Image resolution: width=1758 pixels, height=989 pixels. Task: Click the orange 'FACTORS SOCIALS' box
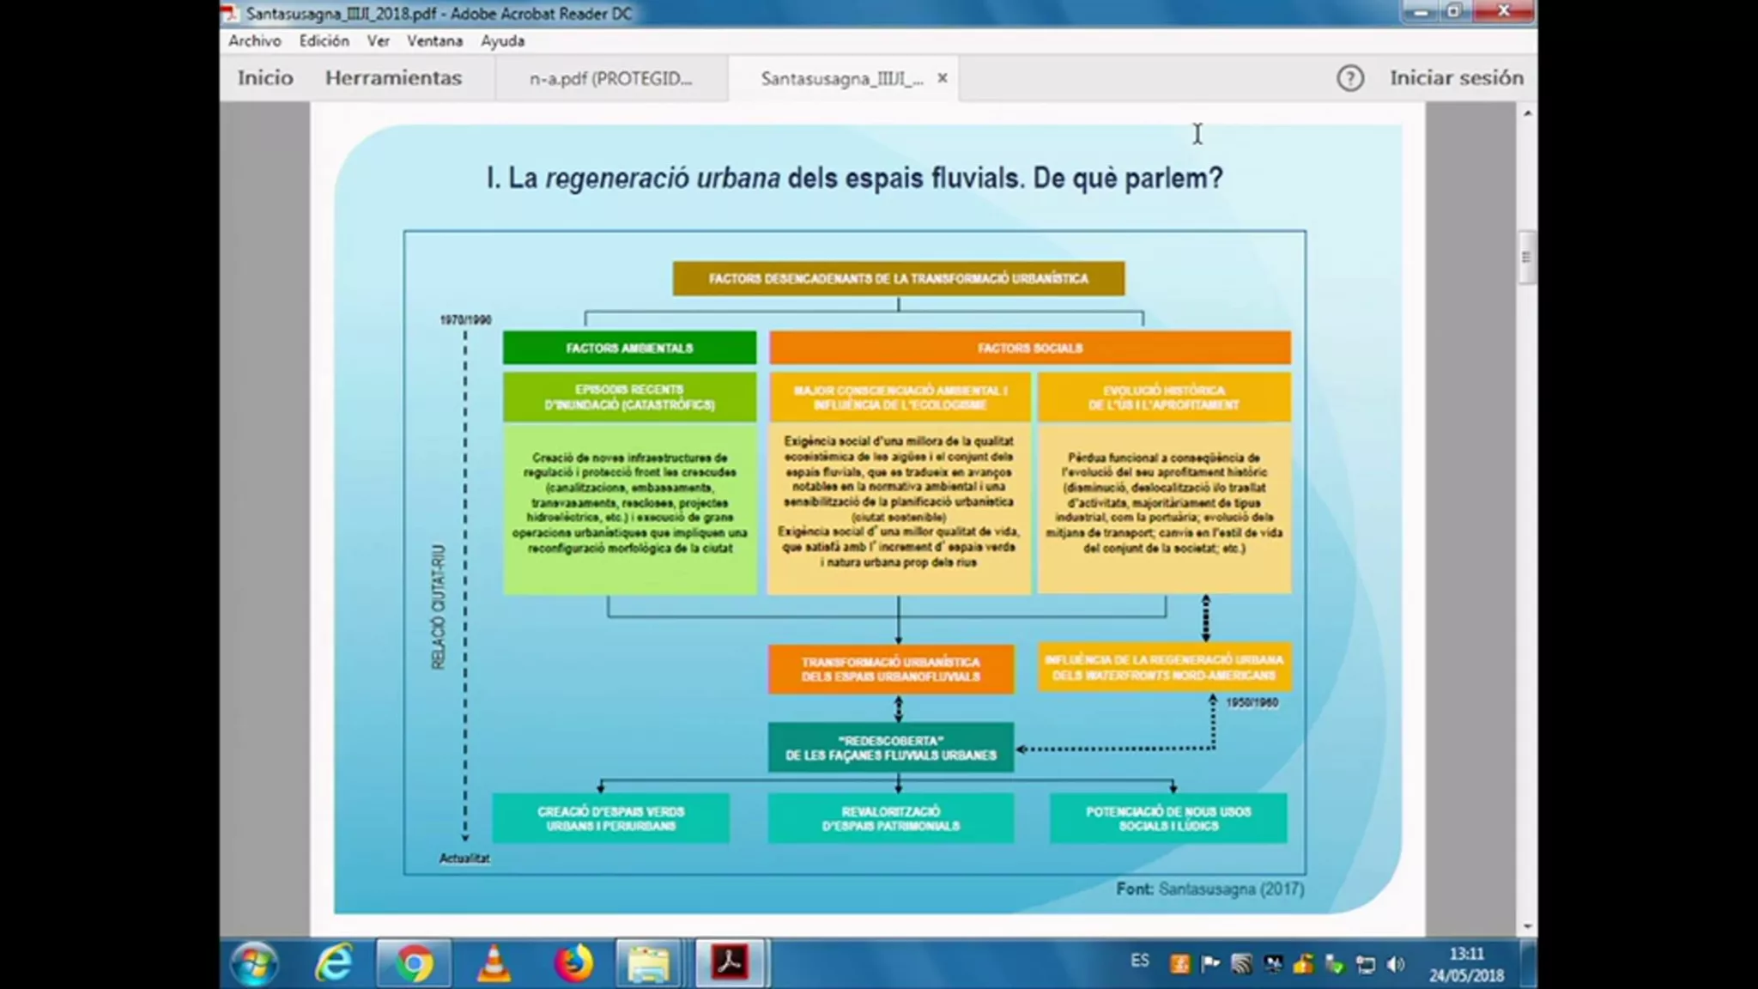1030,348
